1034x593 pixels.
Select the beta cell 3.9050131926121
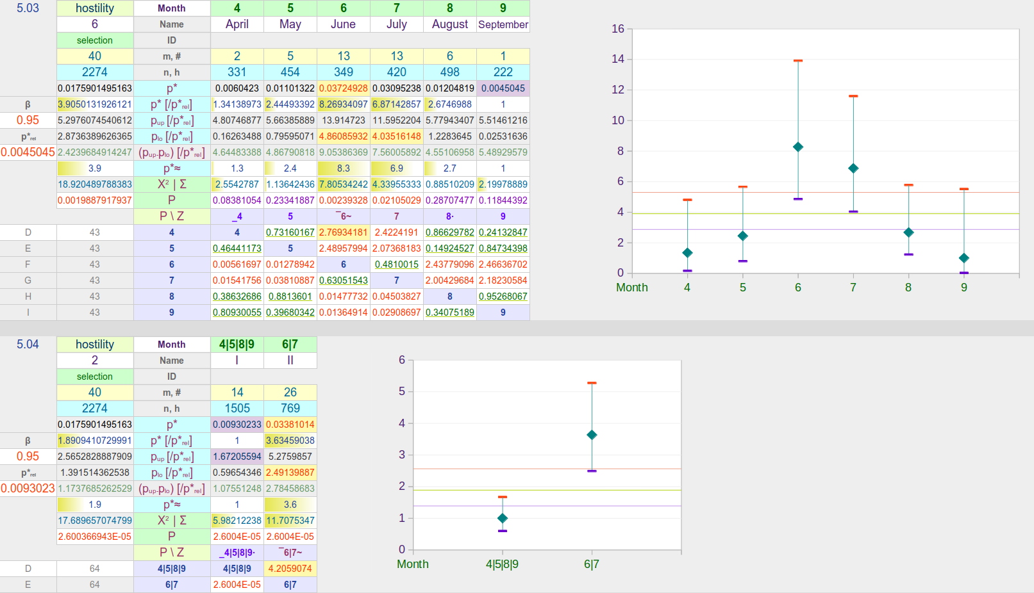tap(95, 104)
